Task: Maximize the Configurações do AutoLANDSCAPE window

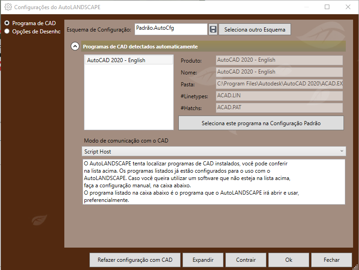Action: pos(327,7)
